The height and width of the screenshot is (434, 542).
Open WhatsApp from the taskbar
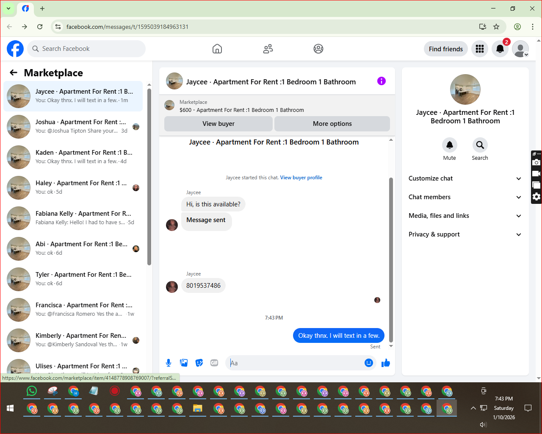click(x=32, y=391)
